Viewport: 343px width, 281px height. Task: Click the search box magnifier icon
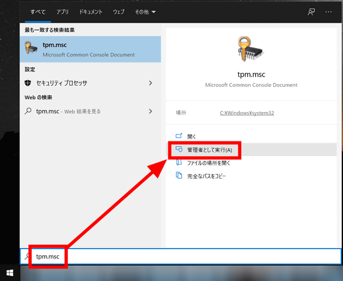[x=27, y=257]
